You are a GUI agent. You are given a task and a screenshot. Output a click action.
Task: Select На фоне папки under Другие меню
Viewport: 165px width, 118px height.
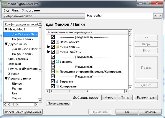(x=23, y=54)
